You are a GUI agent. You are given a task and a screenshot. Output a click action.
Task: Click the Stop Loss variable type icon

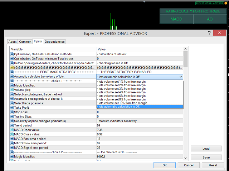(x=12, y=112)
